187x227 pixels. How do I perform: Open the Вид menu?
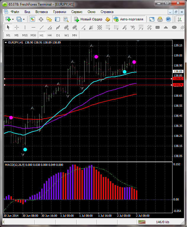[x=27, y=12]
